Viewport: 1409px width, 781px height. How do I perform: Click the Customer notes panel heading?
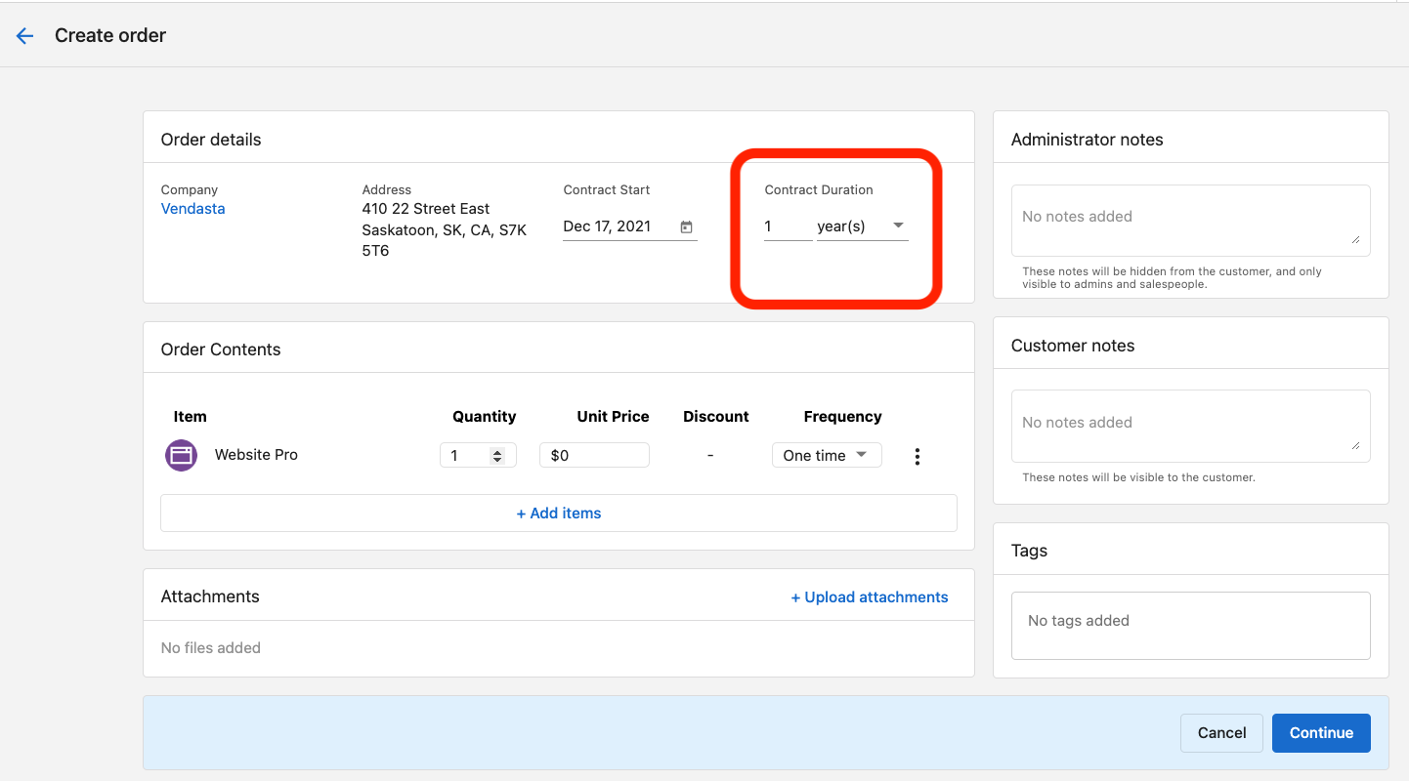point(1073,346)
